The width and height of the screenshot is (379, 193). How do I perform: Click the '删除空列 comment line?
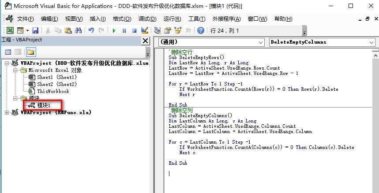[180, 110]
